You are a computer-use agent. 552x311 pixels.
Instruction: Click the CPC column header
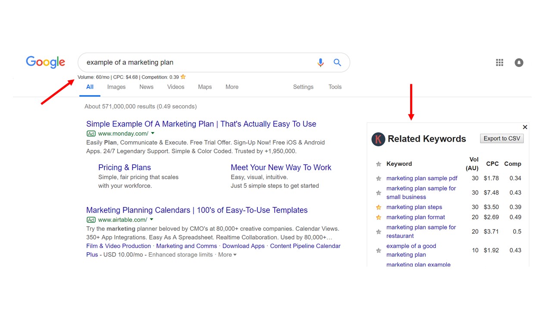coord(492,164)
